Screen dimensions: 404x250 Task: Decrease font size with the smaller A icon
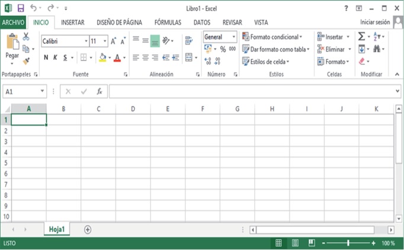pyautogui.click(x=123, y=41)
